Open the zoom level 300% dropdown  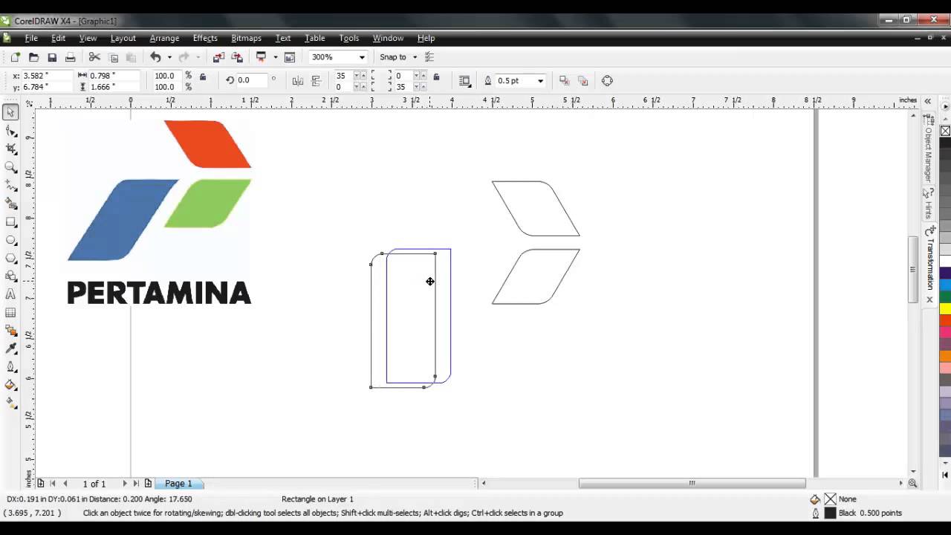[362, 57]
